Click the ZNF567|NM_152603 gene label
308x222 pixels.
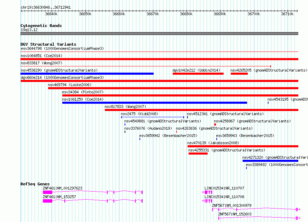pyautogui.click(x=235, y=214)
